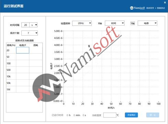
Task: Close the test running window
Action: 165,2
